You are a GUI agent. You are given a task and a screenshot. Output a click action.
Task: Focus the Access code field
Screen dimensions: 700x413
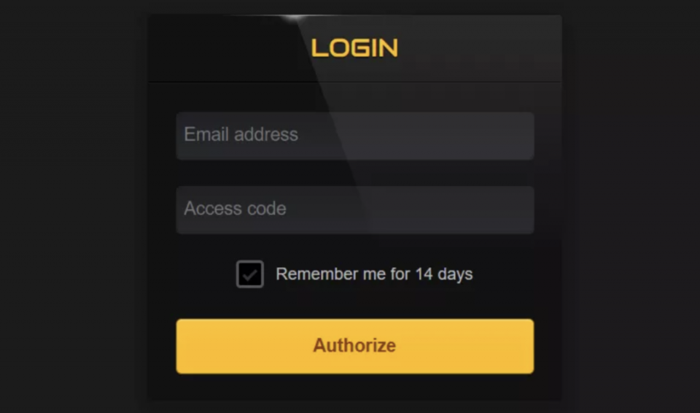pos(355,210)
